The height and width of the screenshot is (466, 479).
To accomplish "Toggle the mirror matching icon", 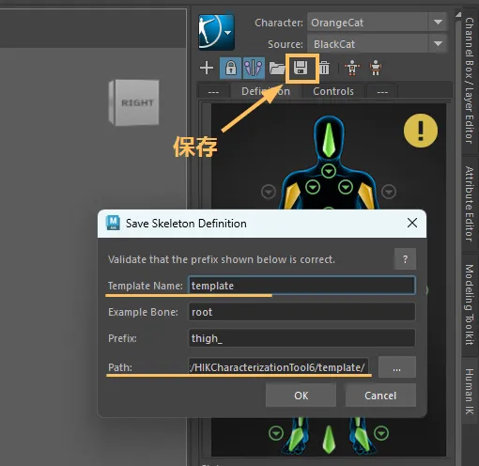I will tap(254, 68).
